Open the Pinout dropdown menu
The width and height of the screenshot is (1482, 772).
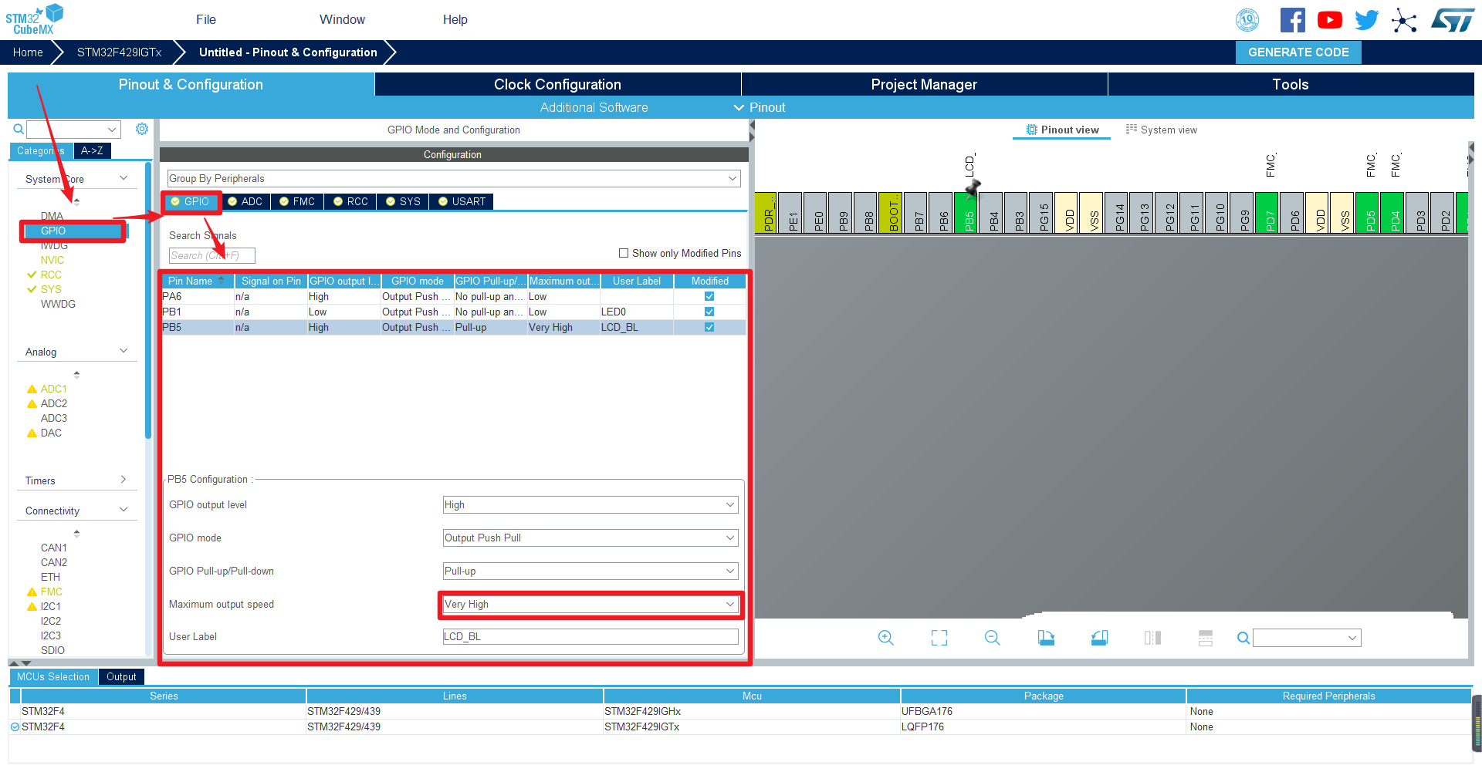pos(760,107)
